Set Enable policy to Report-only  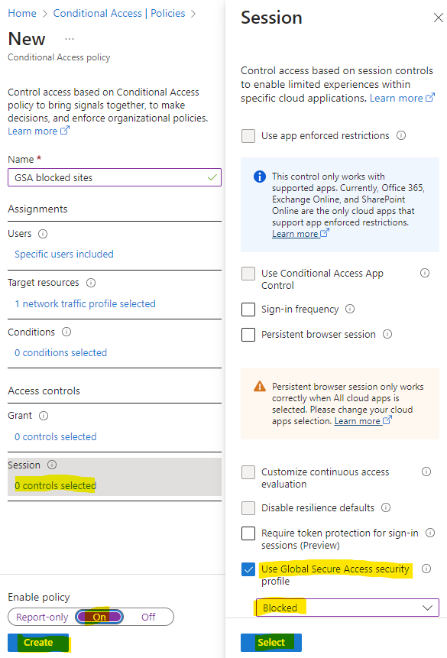(42, 617)
